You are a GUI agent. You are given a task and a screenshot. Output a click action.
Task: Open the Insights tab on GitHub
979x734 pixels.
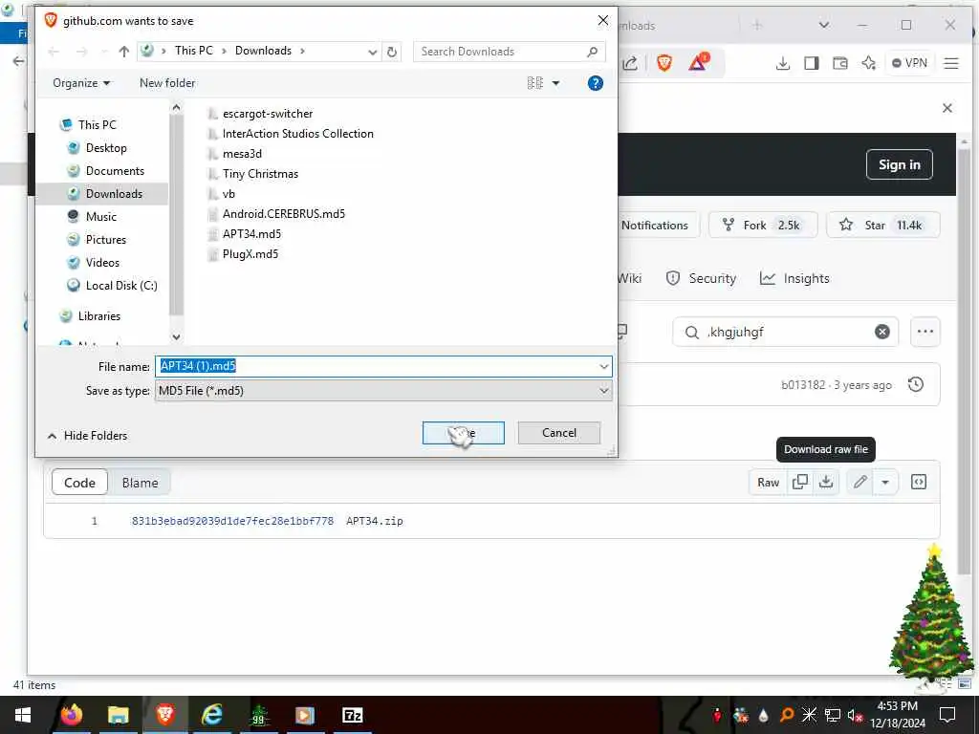[794, 278]
